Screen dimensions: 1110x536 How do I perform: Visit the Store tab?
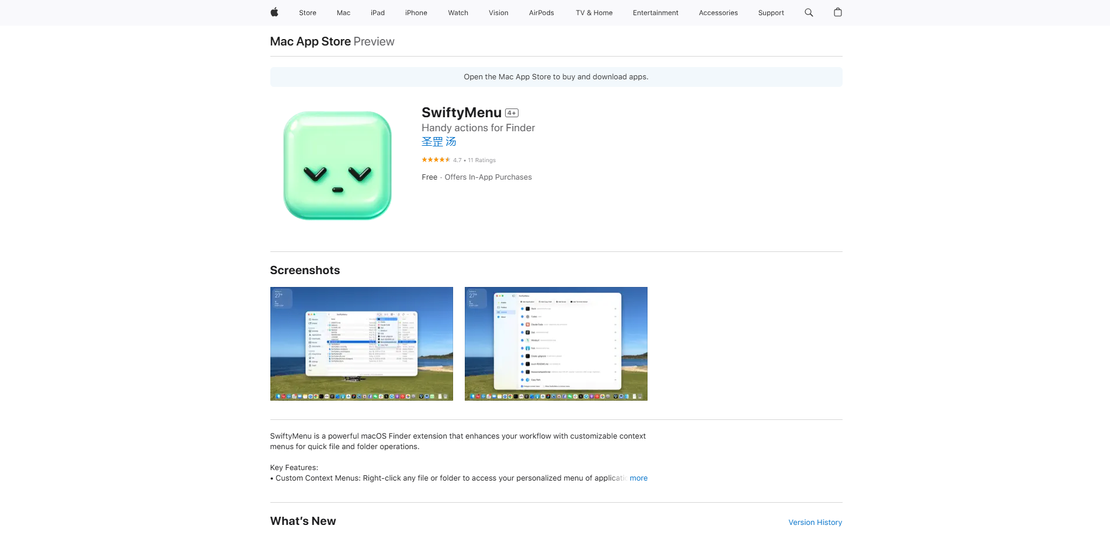(307, 12)
